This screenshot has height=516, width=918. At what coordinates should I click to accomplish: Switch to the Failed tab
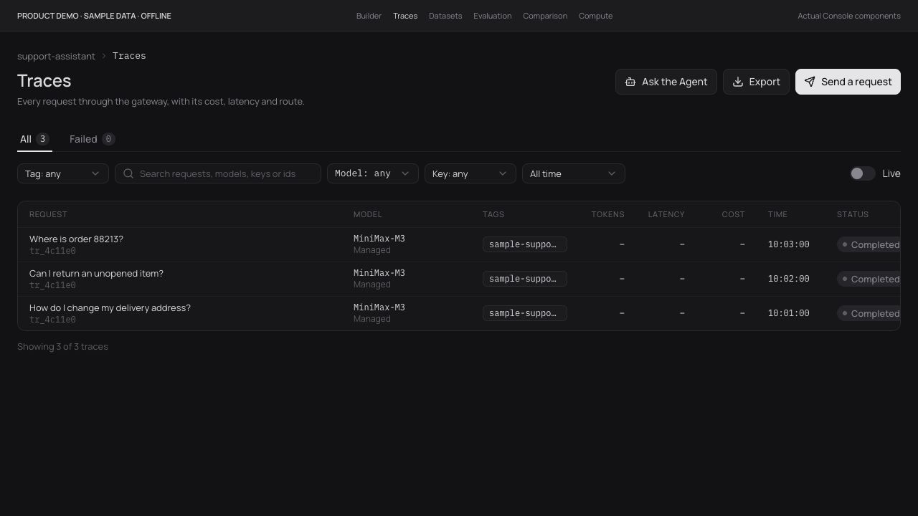pos(93,139)
